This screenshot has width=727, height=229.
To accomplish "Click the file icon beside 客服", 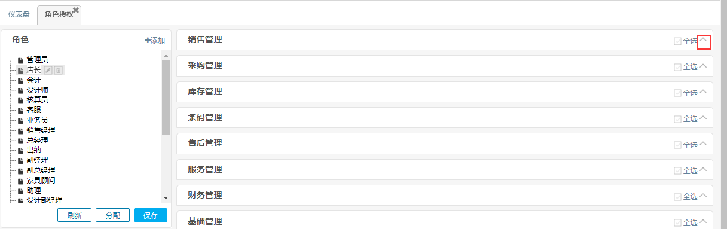I will pos(20,111).
